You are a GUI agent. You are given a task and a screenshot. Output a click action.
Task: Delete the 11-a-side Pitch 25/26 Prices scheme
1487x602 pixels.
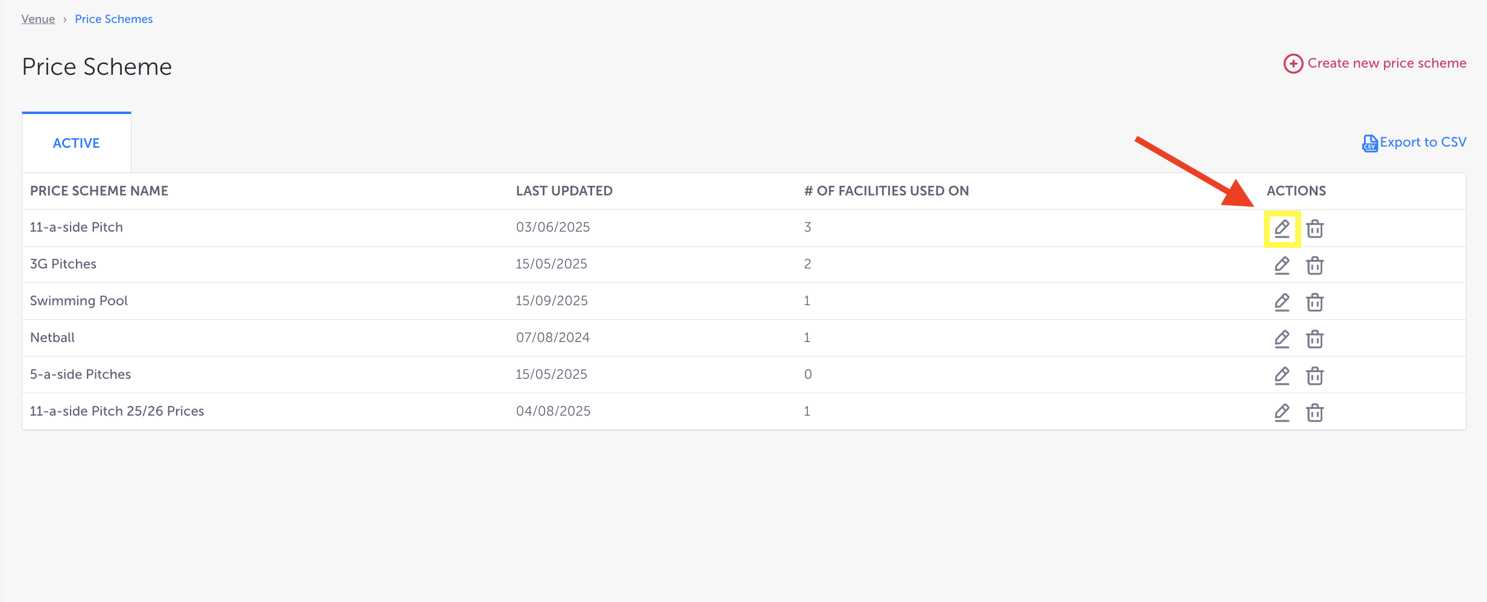click(x=1315, y=413)
